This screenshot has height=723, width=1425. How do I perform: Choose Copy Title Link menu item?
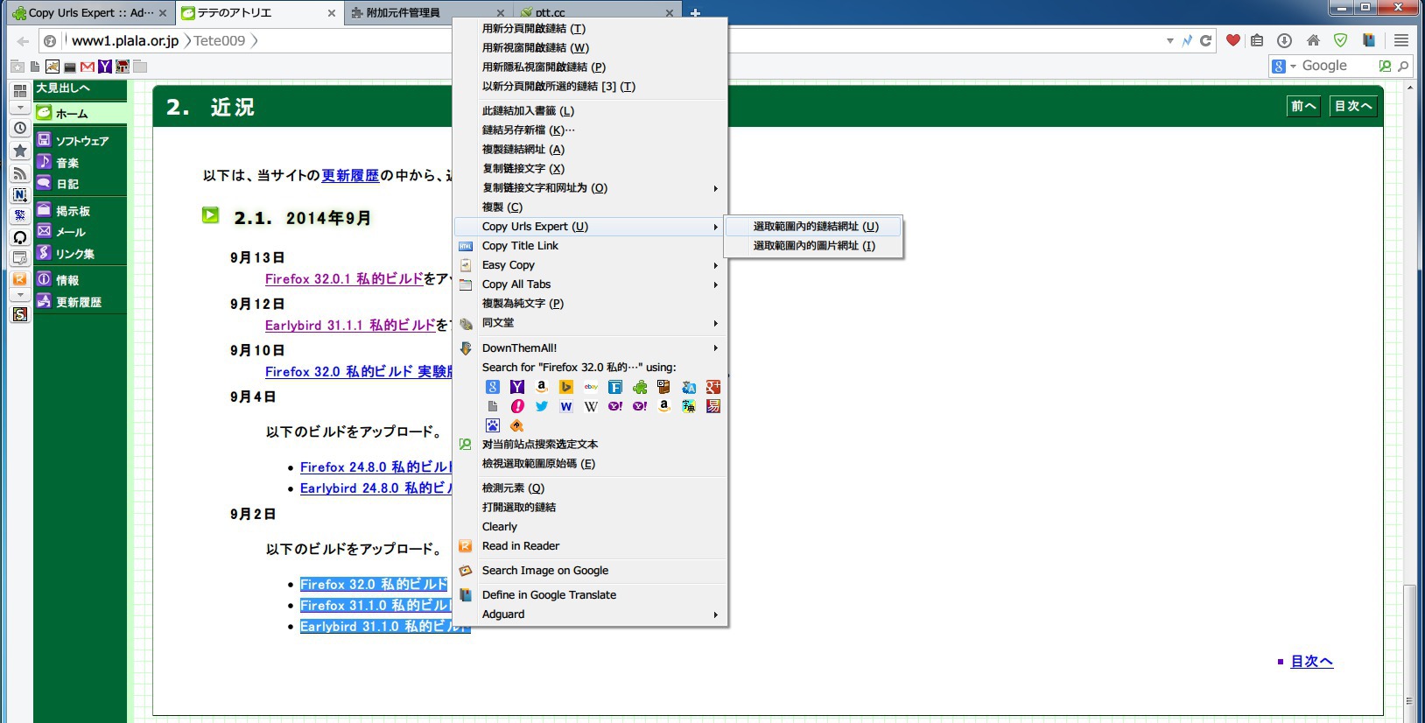click(592, 246)
